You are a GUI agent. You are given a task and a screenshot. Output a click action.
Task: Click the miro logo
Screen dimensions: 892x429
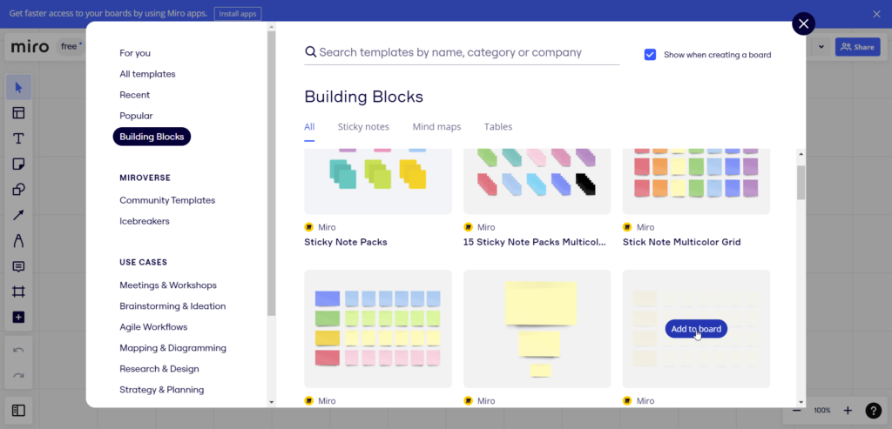(x=30, y=47)
